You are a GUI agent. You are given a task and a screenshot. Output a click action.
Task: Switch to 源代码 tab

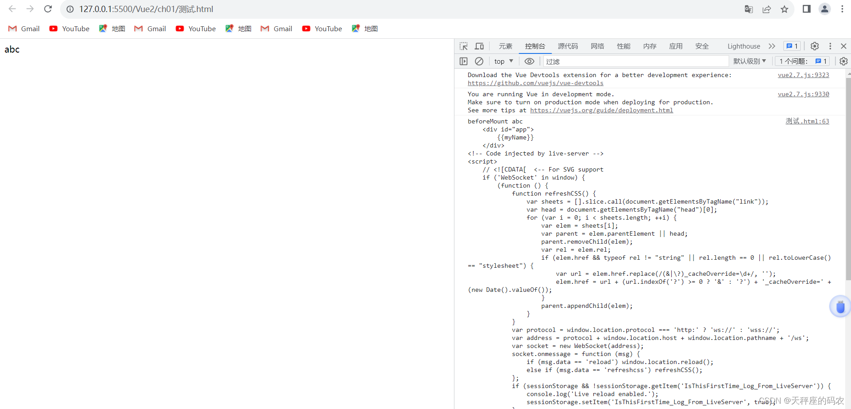568,46
